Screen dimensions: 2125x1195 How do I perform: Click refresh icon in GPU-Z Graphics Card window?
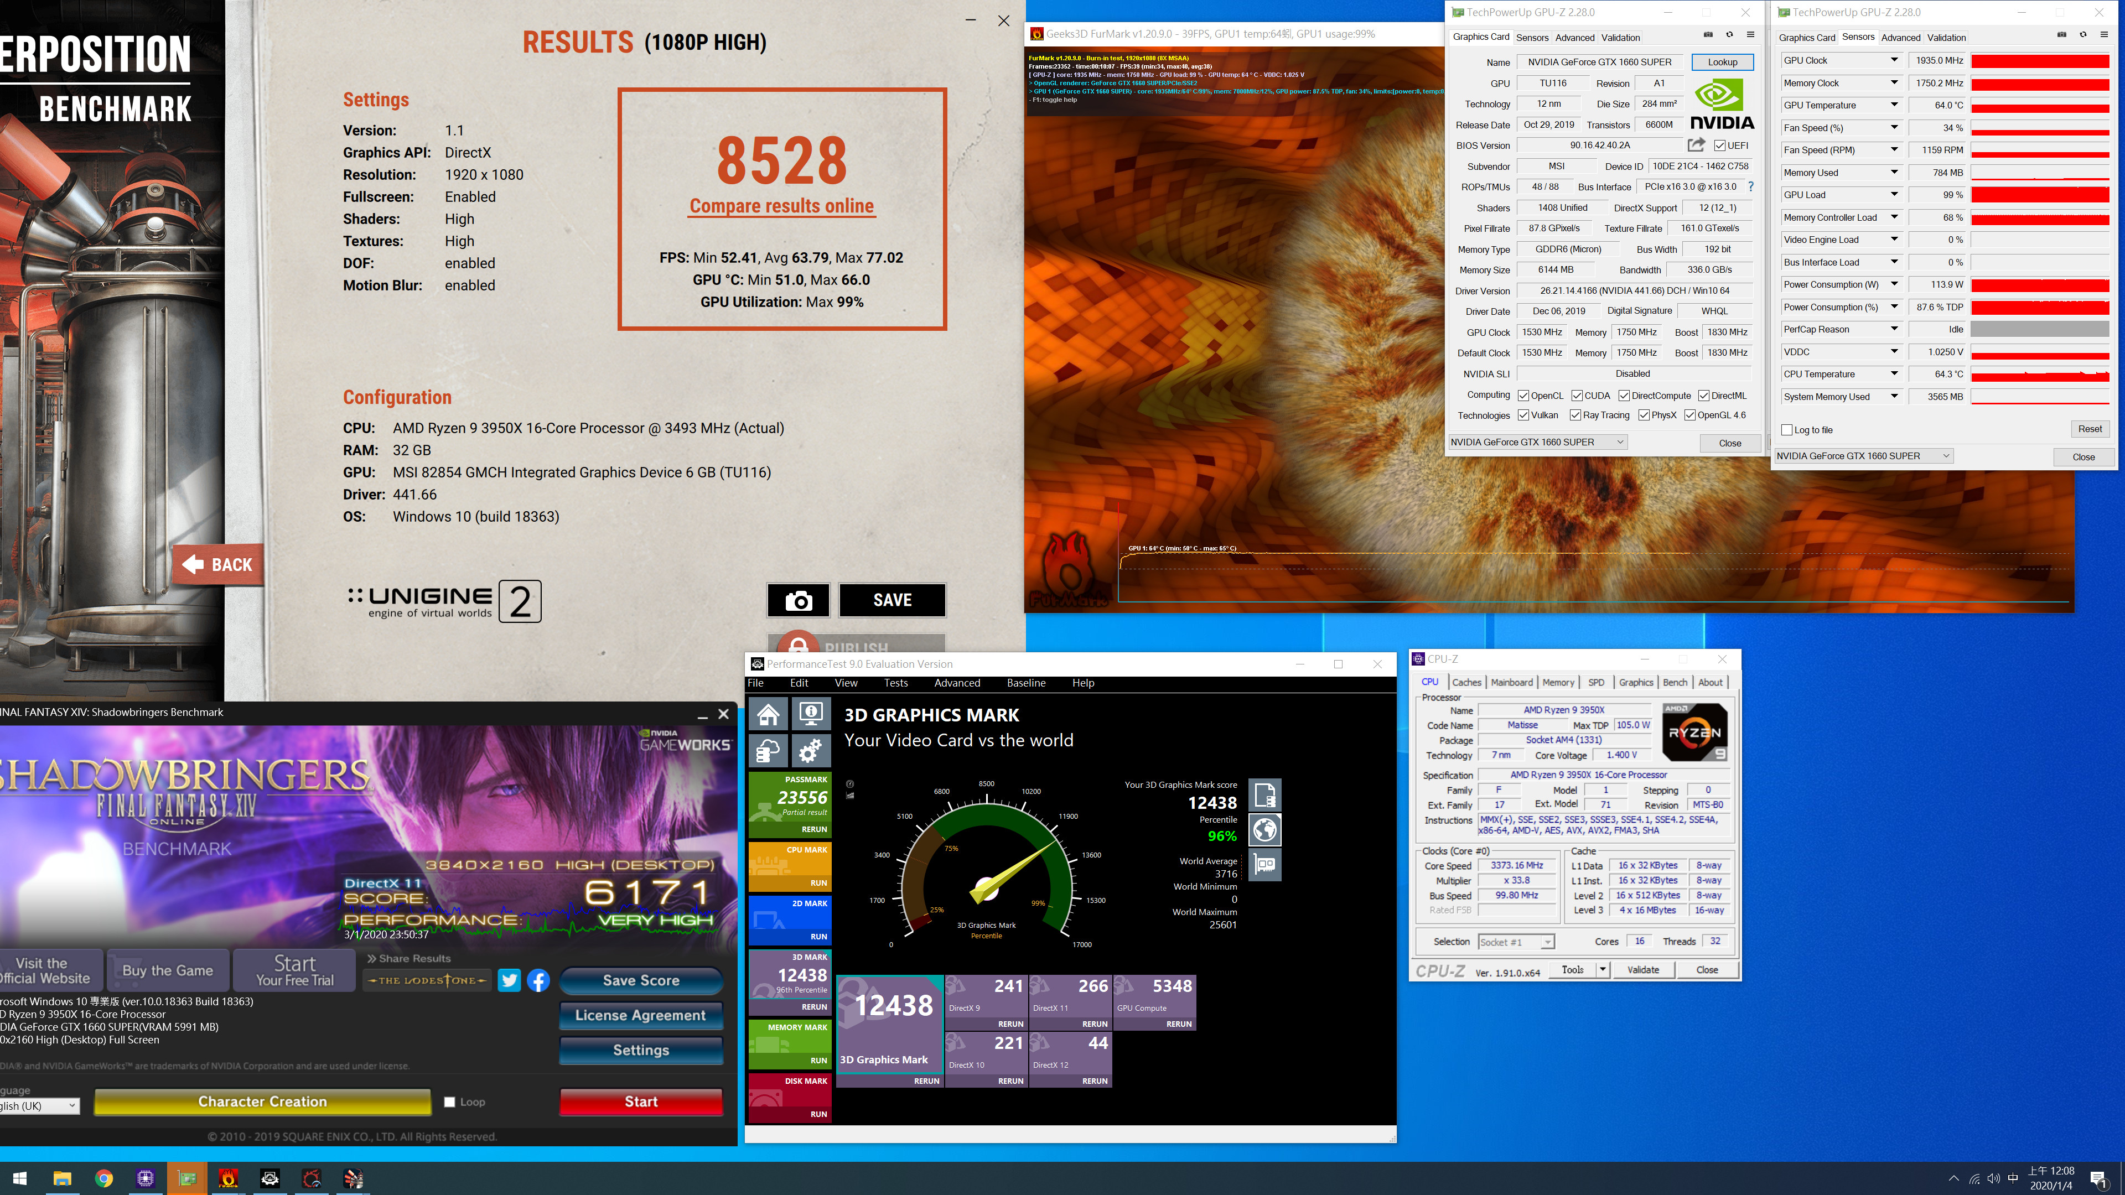click(x=1729, y=35)
